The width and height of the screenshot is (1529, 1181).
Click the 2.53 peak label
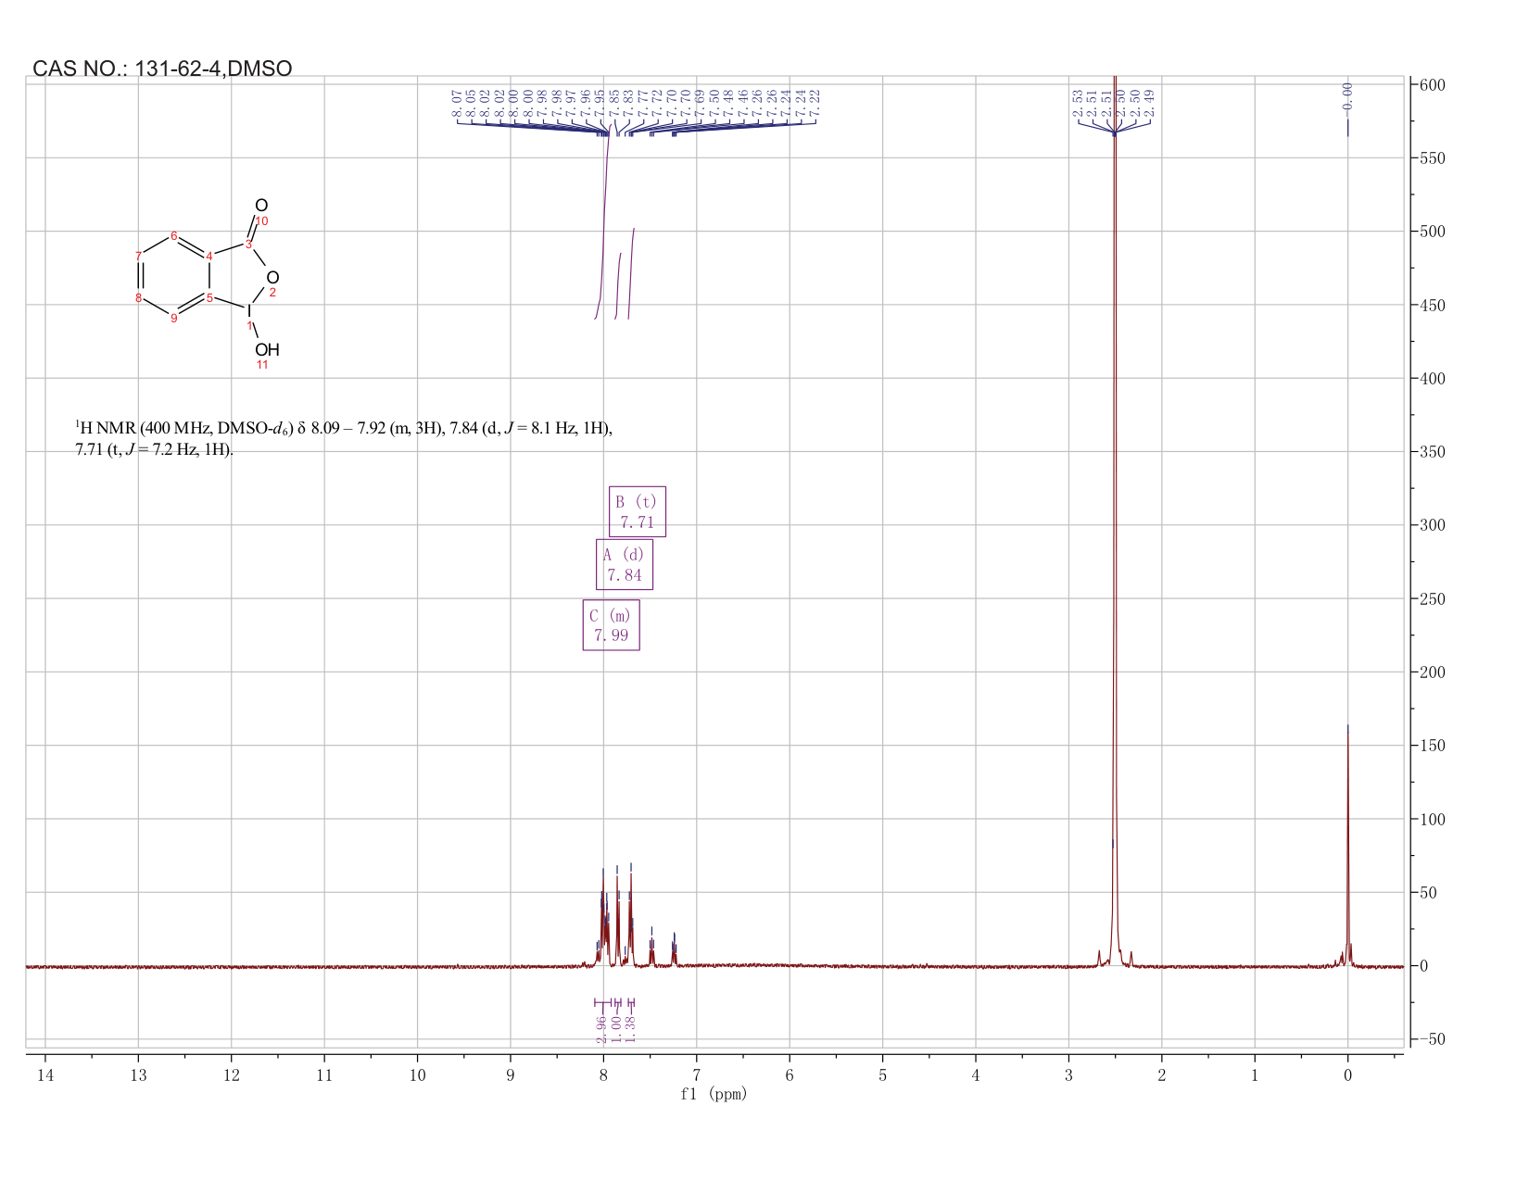[1078, 103]
